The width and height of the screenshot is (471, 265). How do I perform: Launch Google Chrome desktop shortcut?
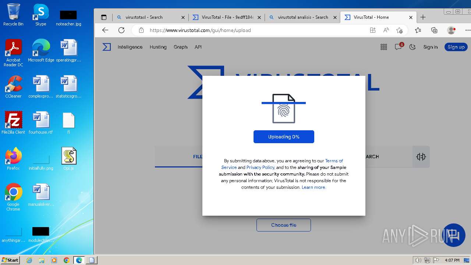coord(13,197)
